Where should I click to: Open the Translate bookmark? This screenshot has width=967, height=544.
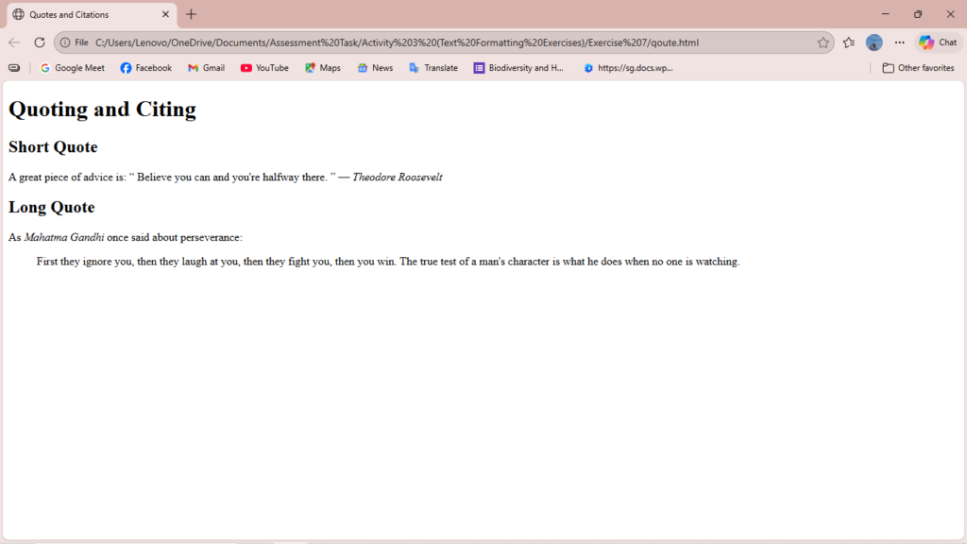433,68
